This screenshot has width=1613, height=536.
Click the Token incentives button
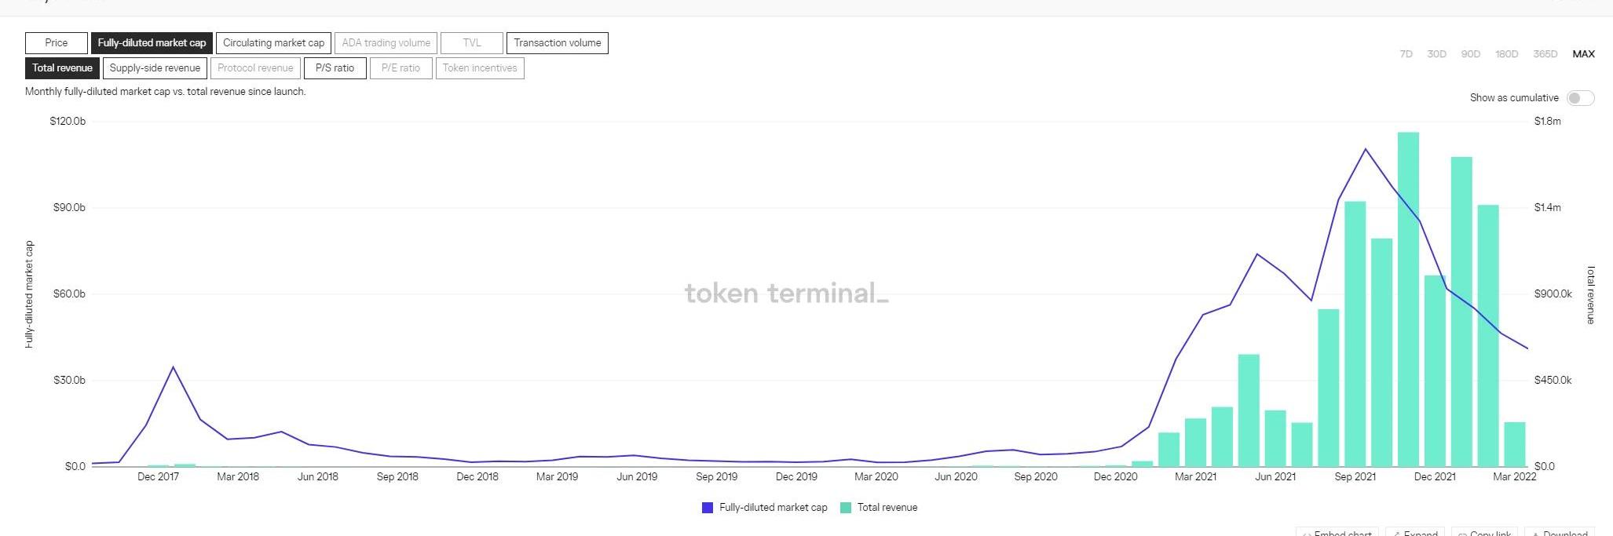480,68
